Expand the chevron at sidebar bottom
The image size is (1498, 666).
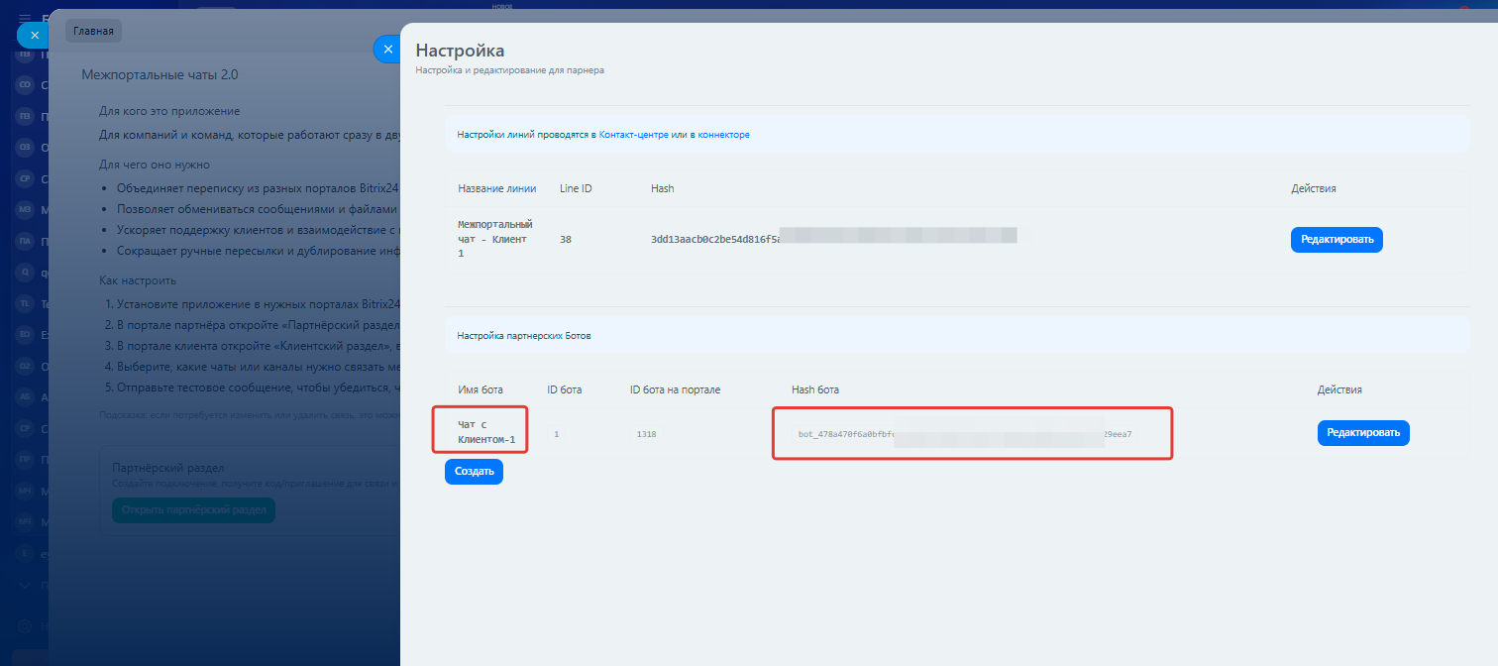coord(26,586)
